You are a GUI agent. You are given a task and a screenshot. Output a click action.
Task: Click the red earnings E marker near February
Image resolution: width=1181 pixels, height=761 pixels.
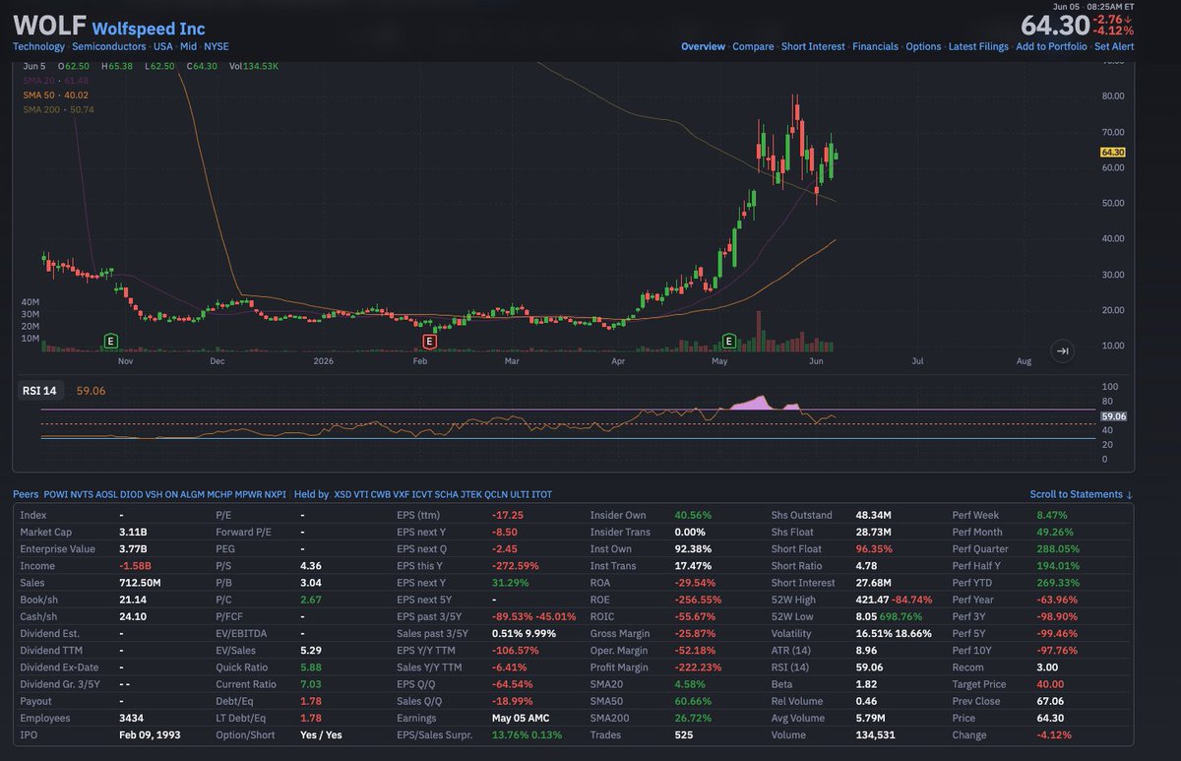click(429, 341)
